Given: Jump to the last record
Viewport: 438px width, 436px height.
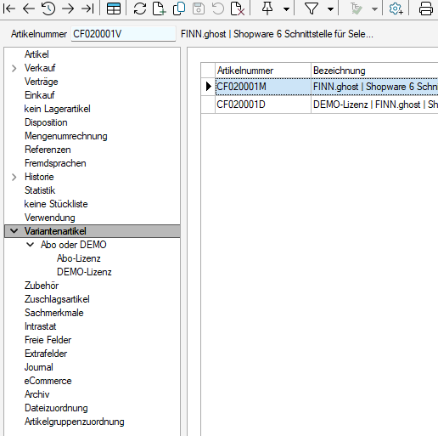Looking at the screenshot, I should coord(87,8).
